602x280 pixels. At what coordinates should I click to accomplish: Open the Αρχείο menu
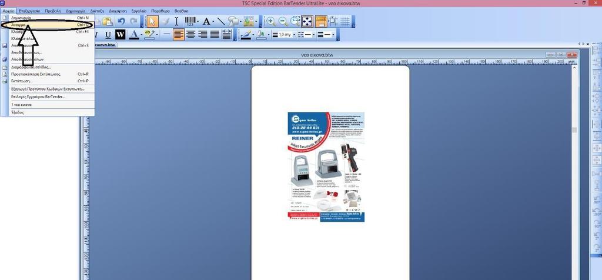[8, 11]
